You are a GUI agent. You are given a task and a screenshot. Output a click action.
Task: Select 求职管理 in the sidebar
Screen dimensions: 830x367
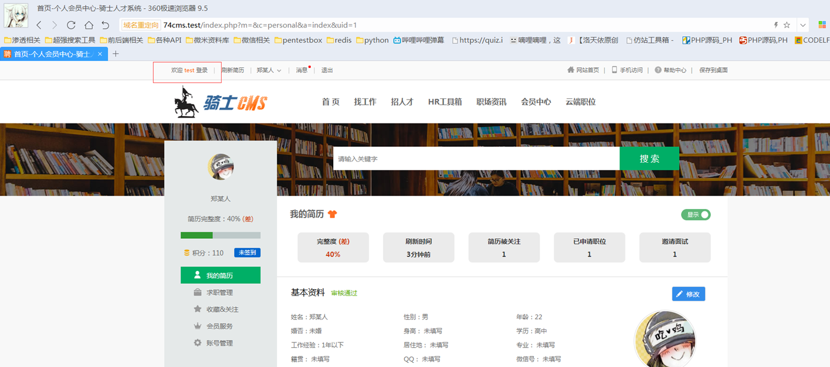coord(219,292)
